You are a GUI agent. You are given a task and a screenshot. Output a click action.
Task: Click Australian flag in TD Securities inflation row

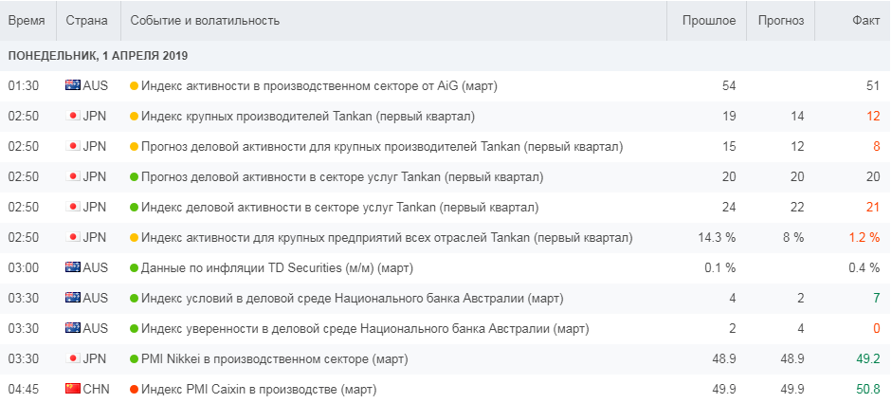[72, 268]
